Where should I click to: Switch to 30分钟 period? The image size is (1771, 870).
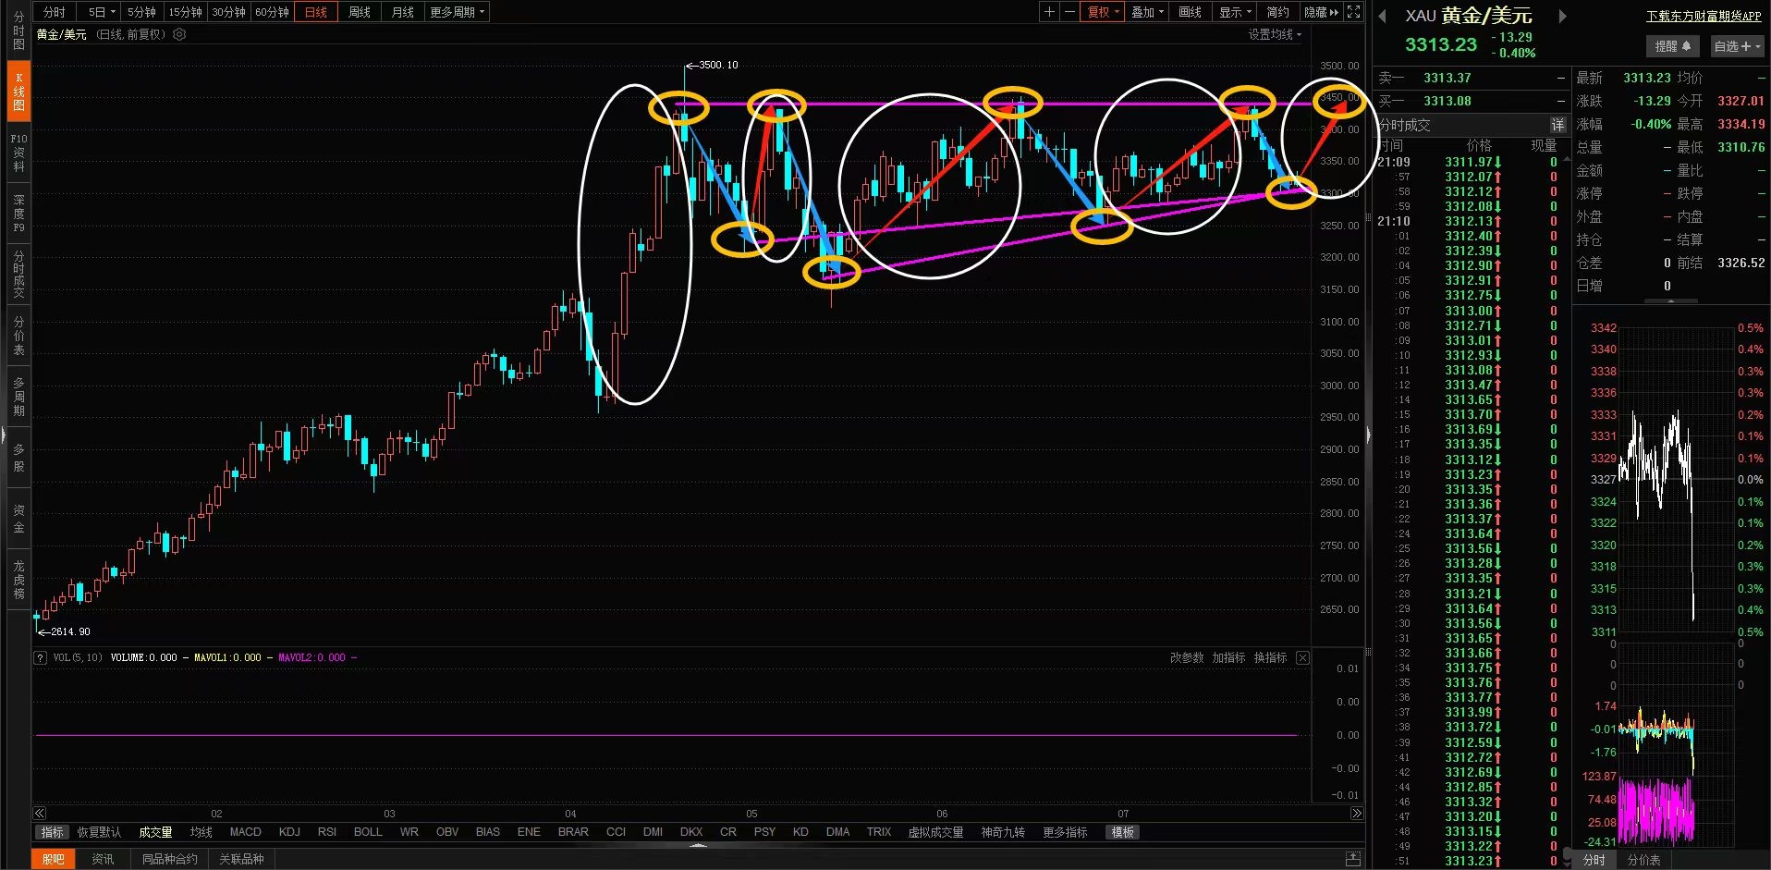pyautogui.click(x=228, y=12)
